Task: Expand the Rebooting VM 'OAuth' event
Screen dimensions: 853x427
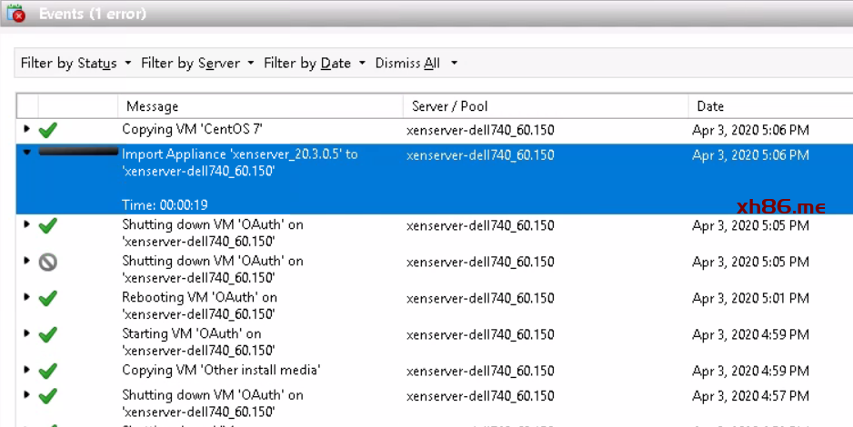Action: pyautogui.click(x=26, y=297)
